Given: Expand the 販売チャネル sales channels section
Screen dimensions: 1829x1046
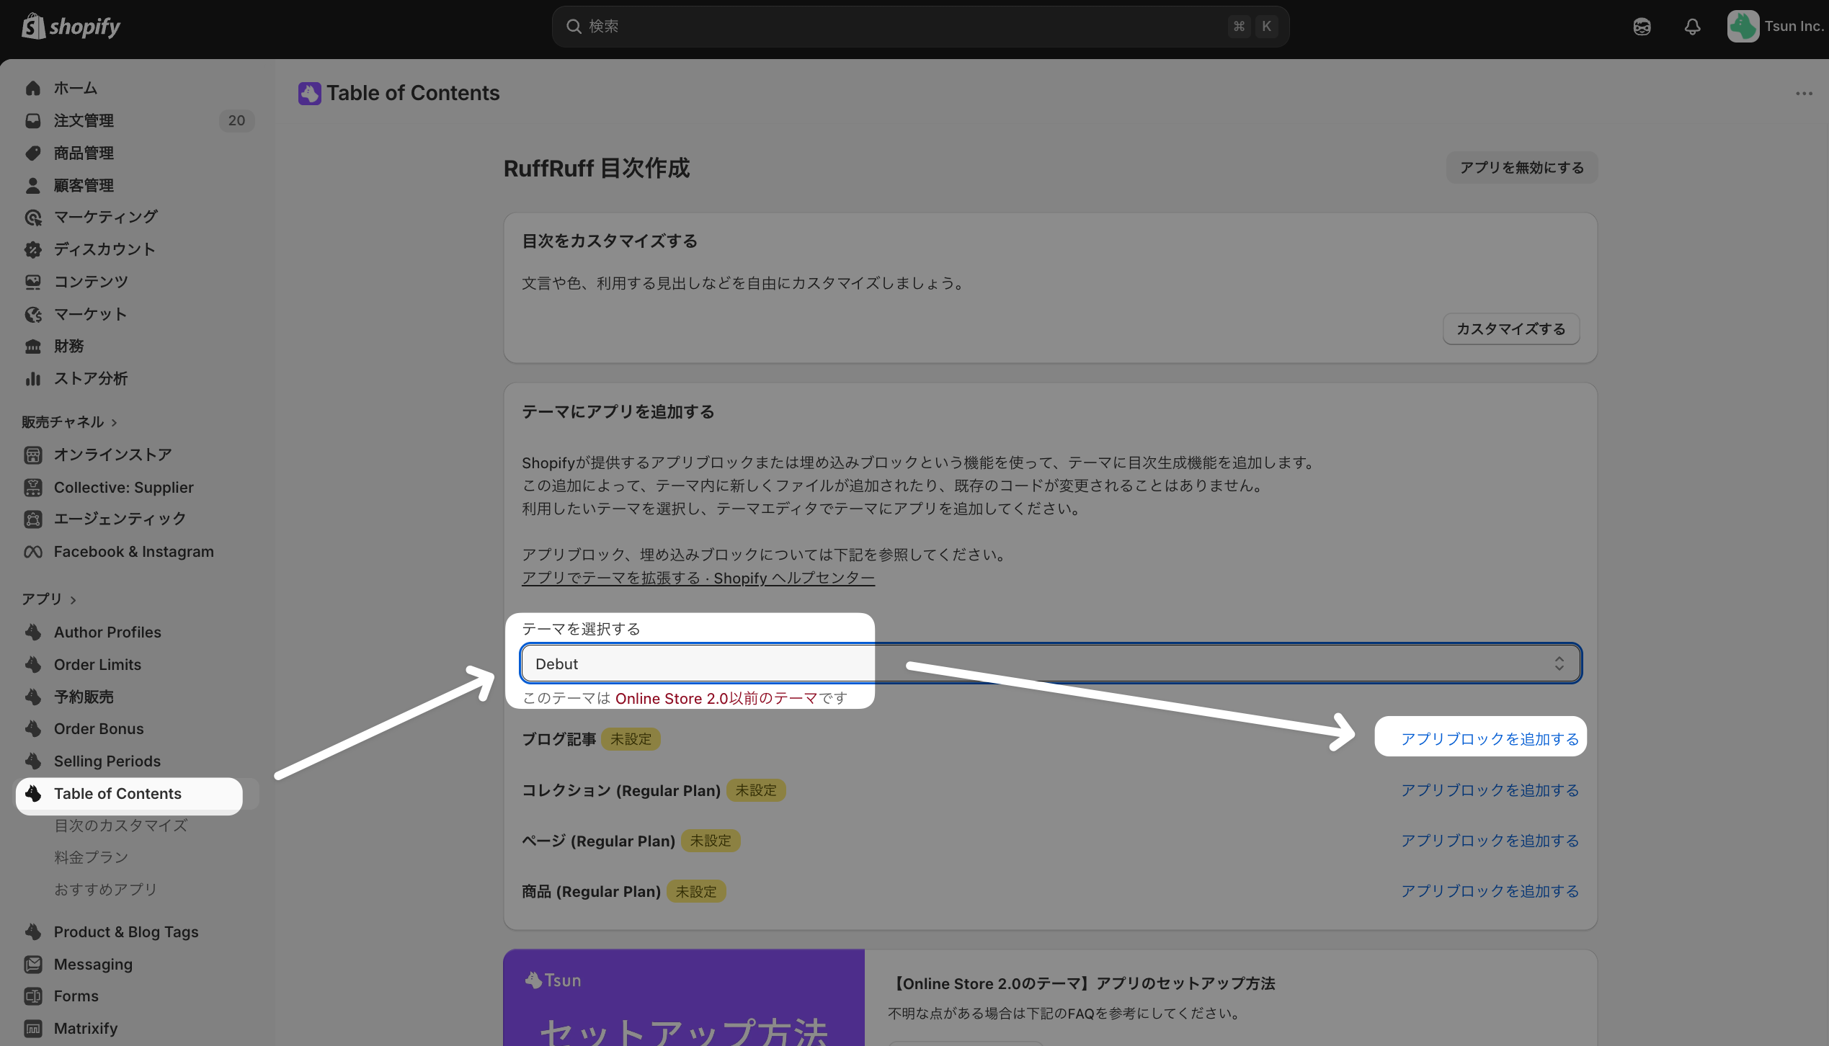Looking at the screenshot, I should pos(69,422).
